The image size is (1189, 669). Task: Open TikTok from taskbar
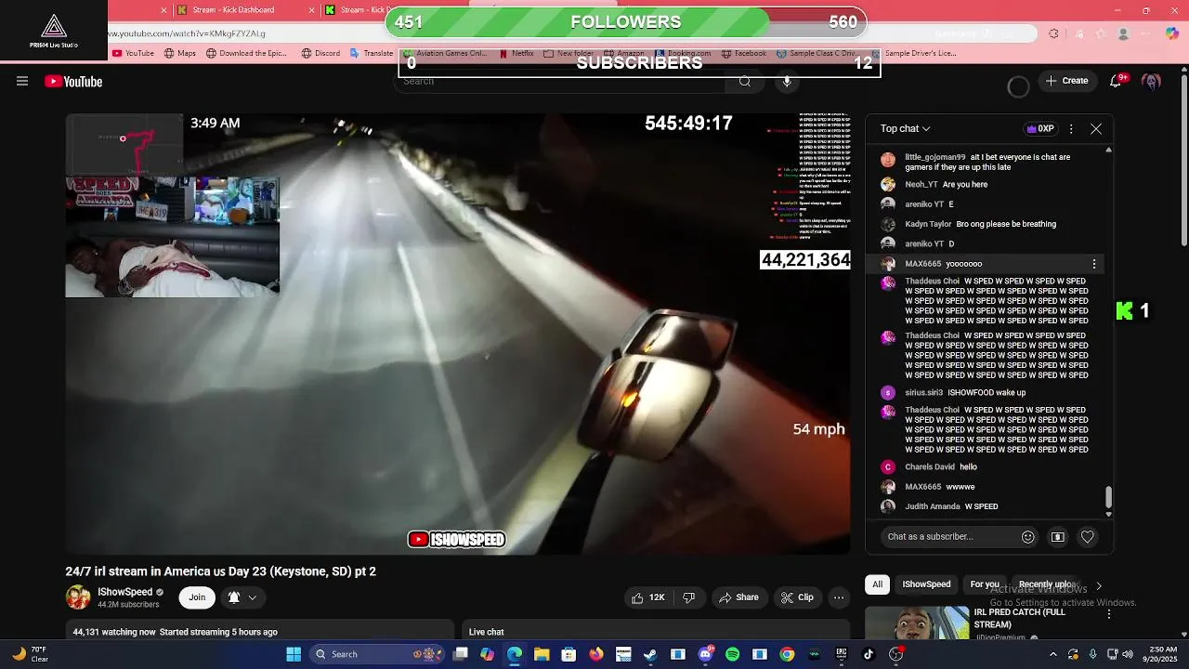pos(869,654)
